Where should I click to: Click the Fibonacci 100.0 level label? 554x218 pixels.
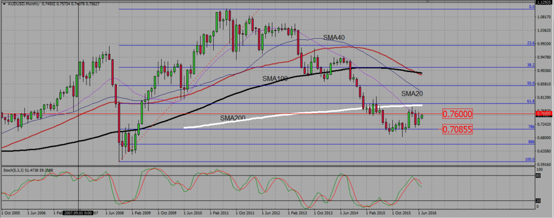tap(530, 159)
